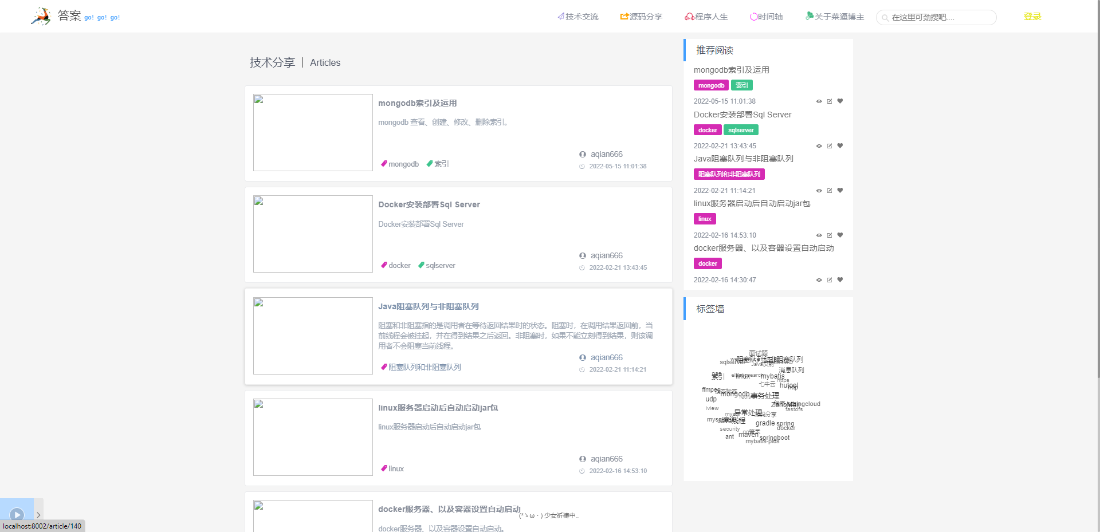Click the comment icon beside 2022-02-16 14:53:10
Viewport: 1100px width, 532px height.
coord(830,235)
